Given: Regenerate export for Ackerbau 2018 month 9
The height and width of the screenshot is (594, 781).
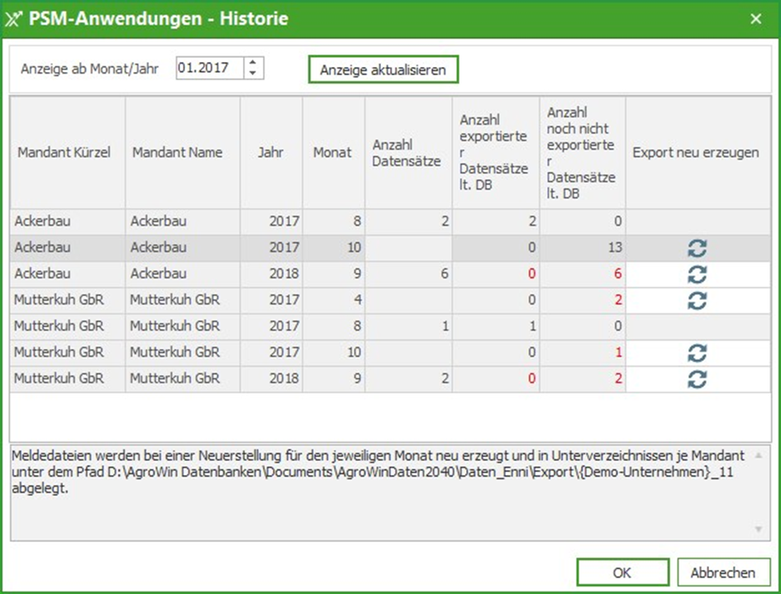Looking at the screenshot, I should point(697,274).
